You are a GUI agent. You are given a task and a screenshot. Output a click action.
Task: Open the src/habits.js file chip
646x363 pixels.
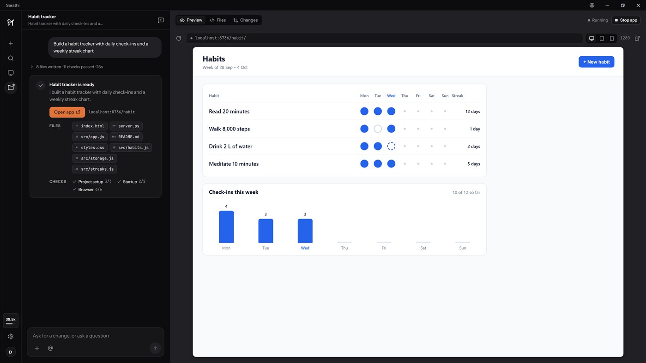[131, 148]
